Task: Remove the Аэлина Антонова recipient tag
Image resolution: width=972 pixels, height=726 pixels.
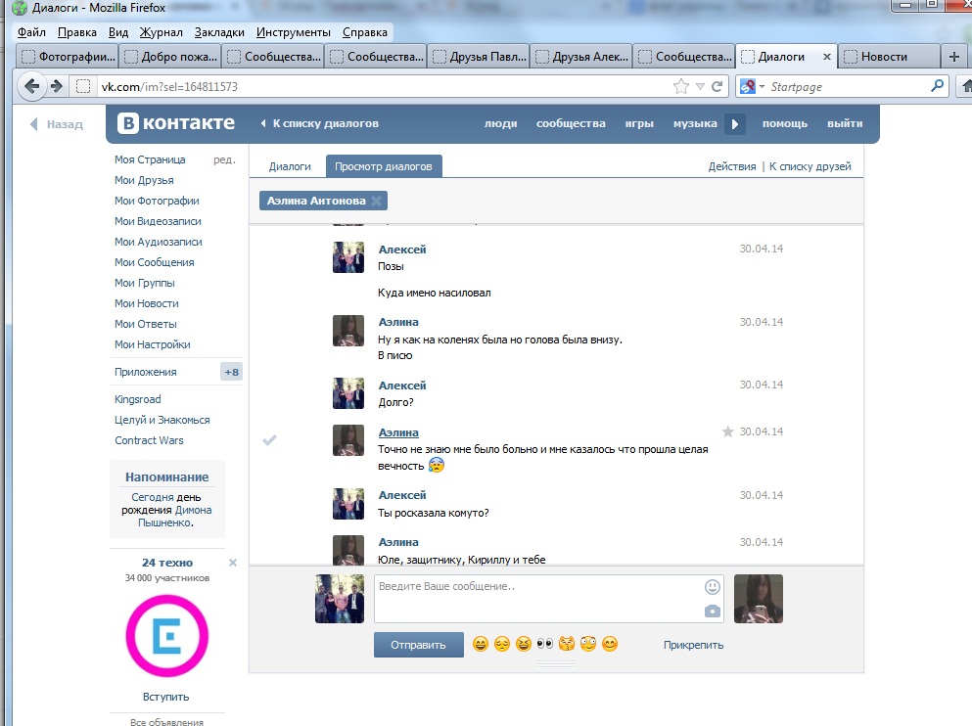Action: pyautogui.click(x=376, y=201)
